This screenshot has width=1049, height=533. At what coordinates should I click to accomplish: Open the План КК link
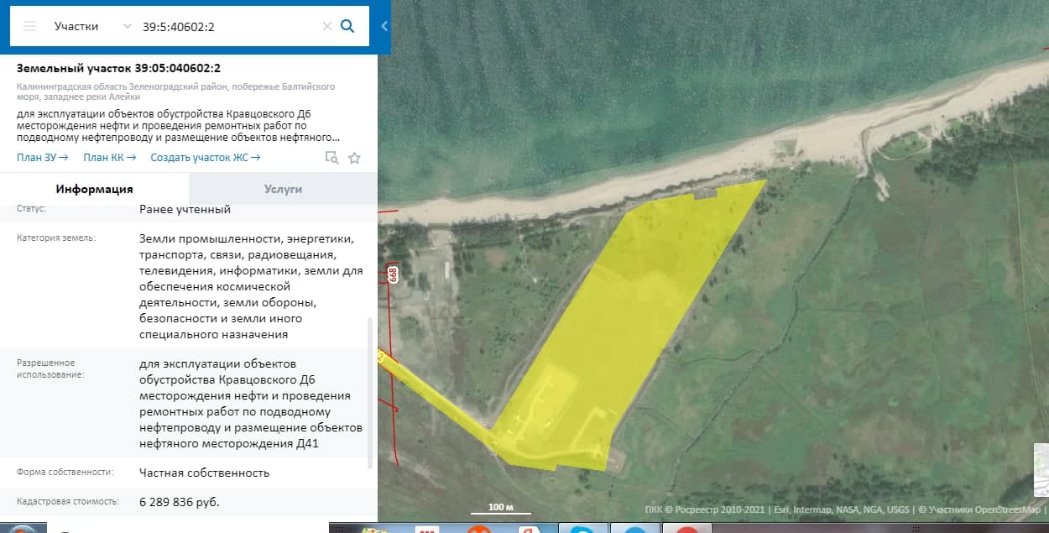[109, 158]
